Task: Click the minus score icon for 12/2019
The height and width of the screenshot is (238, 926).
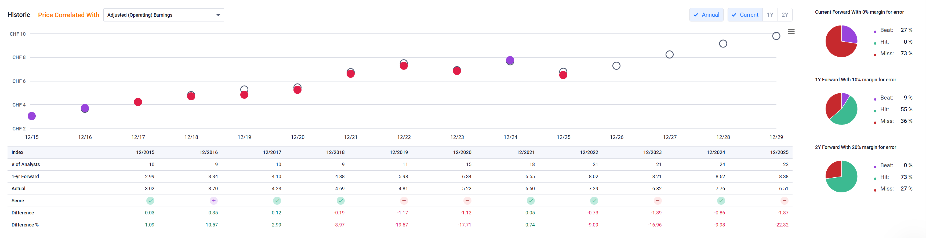Action: 404,201
